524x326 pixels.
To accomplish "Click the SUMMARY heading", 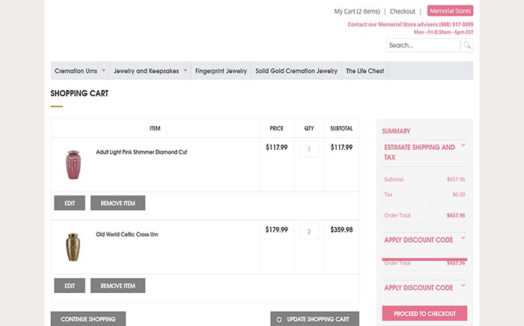I will 396,131.
